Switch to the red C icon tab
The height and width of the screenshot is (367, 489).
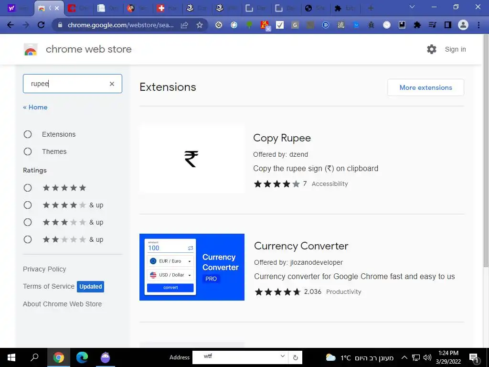click(78, 9)
